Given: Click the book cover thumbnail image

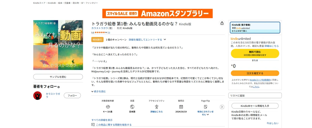Looking at the screenshot, I should click(58, 45).
